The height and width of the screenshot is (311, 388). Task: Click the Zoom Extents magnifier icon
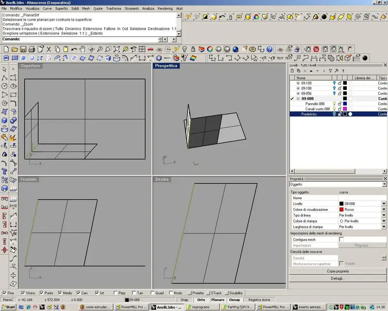[117, 49]
